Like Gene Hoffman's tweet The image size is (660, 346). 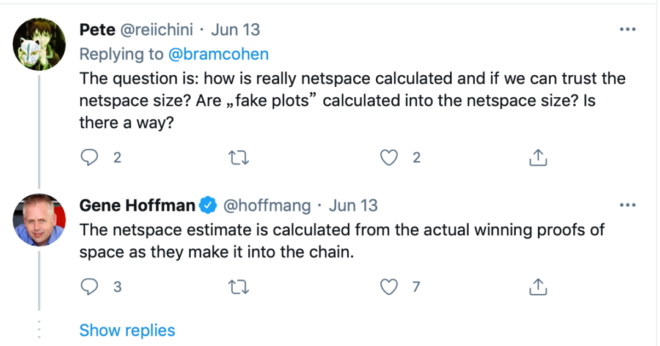tap(389, 287)
